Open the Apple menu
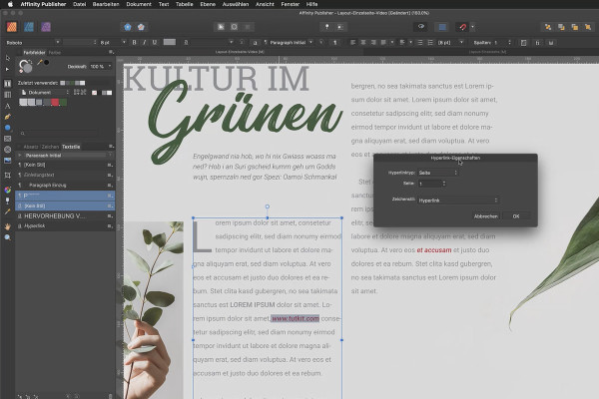The width and height of the screenshot is (599, 399). pyautogui.click(x=10, y=4)
